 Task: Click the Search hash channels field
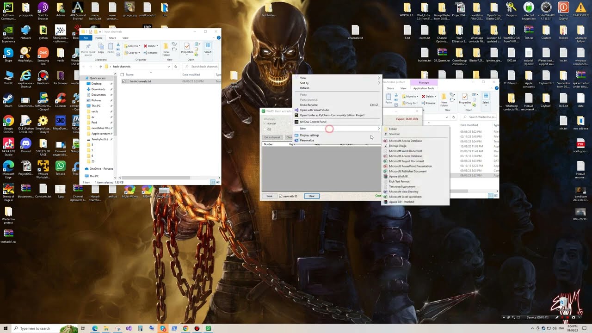point(199,67)
